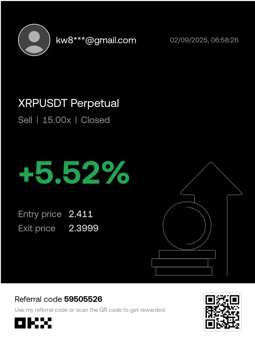Click the masked email kw8***@gmail.com

tap(96, 40)
